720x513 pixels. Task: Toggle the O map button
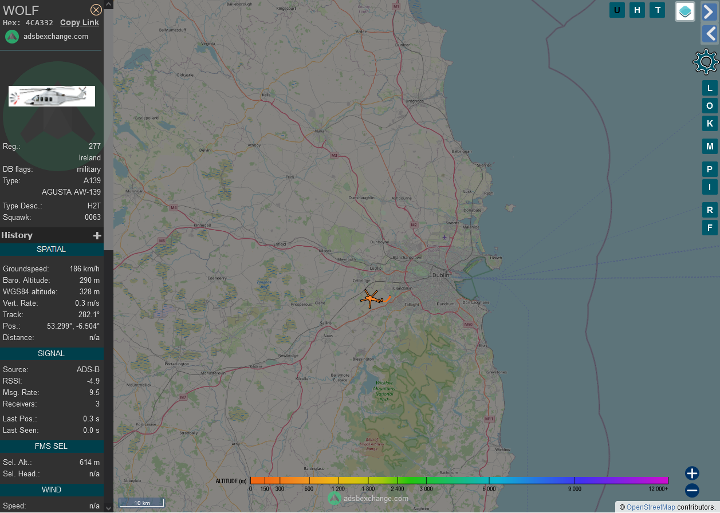710,106
